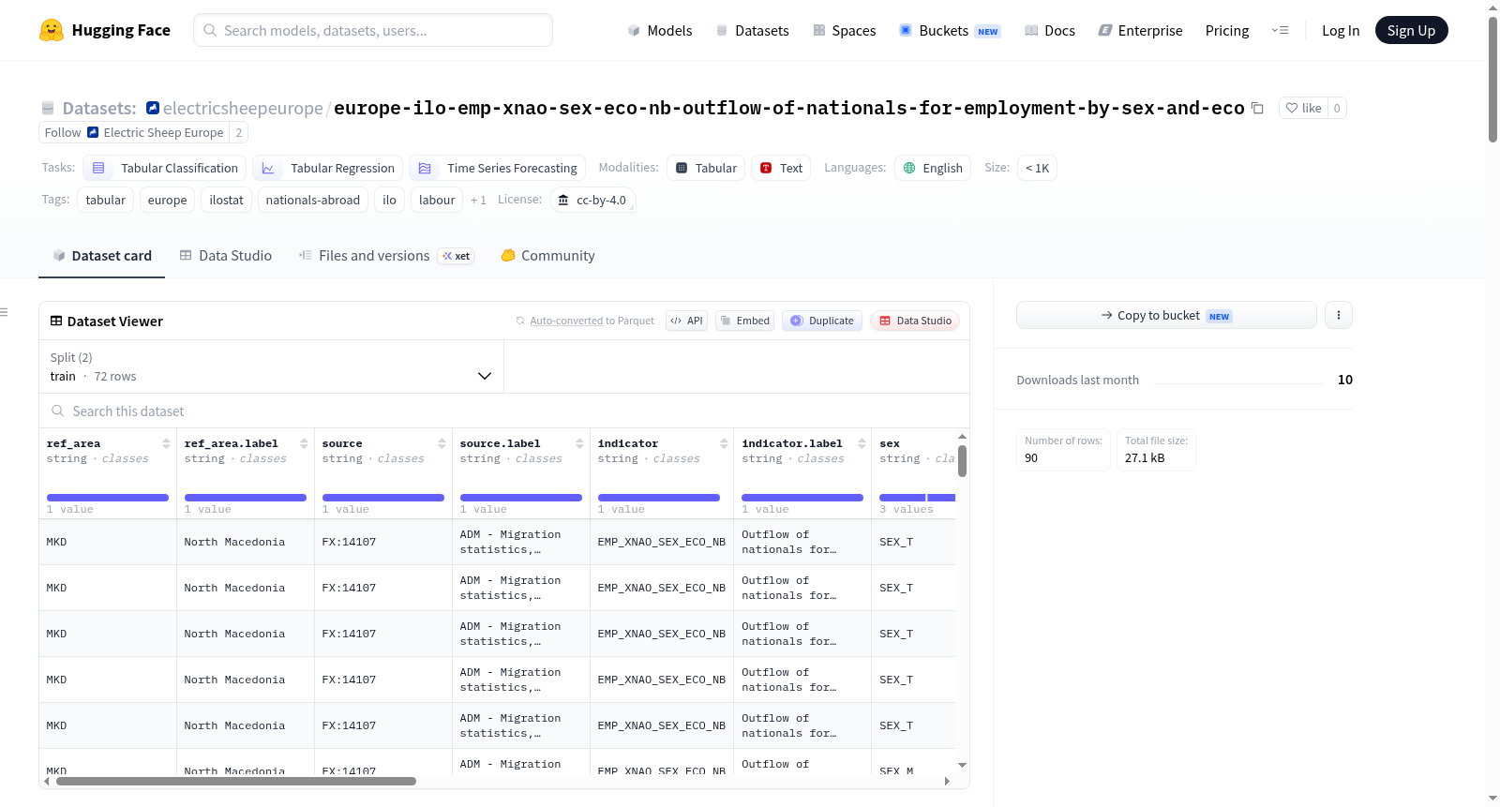
Task: Click the Search this dataset field
Action: 504,411
